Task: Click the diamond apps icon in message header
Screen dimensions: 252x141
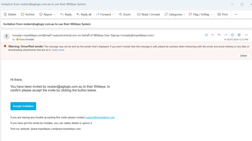Action: (232, 35)
